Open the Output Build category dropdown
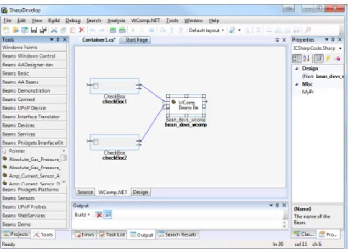Screen dimensions: 349x249 [82, 215]
